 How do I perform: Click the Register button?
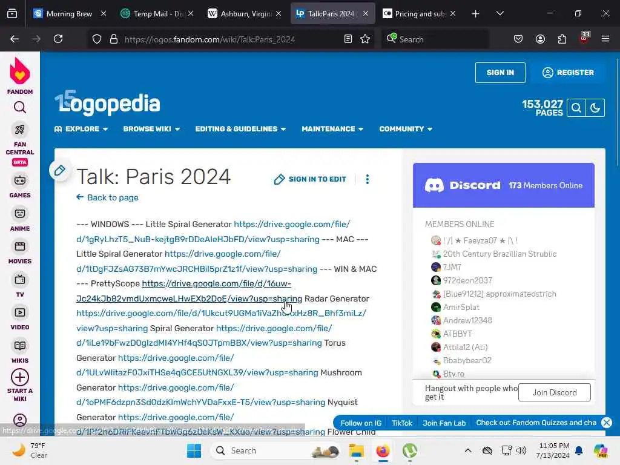[x=568, y=73]
